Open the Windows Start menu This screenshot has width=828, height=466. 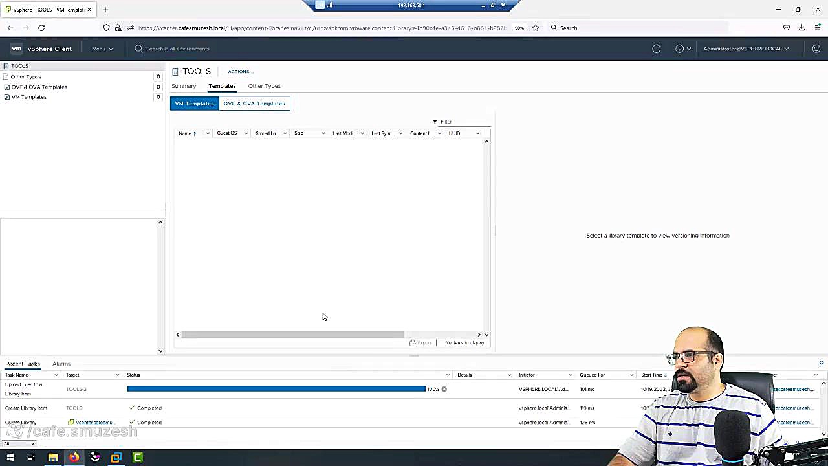click(x=10, y=458)
